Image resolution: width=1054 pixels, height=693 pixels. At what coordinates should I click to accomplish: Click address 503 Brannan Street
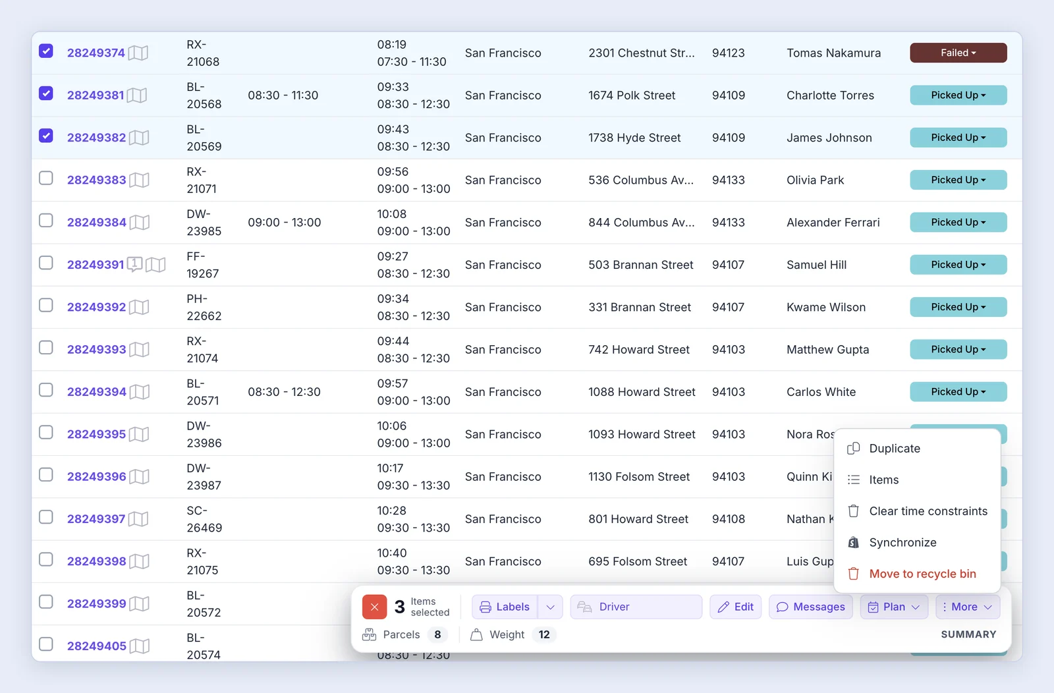(641, 265)
